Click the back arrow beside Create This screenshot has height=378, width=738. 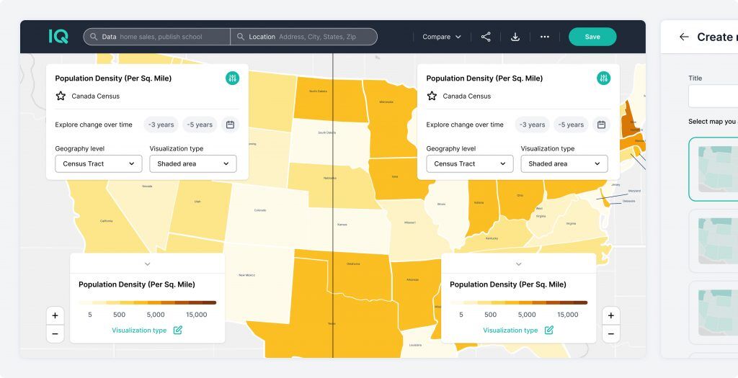pyautogui.click(x=684, y=37)
